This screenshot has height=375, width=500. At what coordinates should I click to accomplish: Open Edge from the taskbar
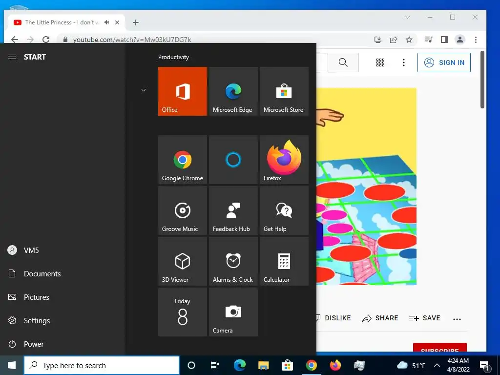pyautogui.click(x=239, y=365)
